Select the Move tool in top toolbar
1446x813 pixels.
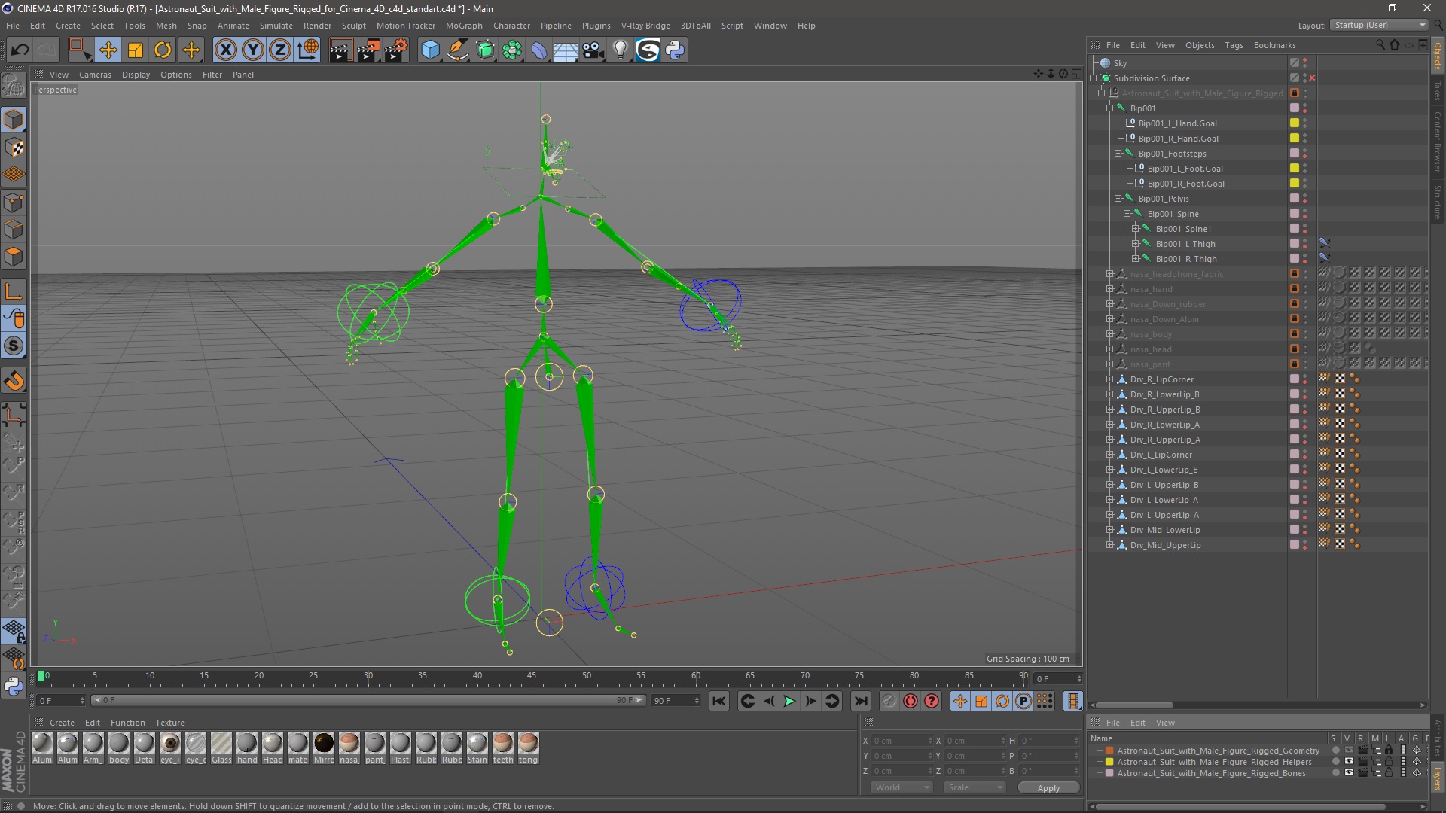(x=108, y=50)
